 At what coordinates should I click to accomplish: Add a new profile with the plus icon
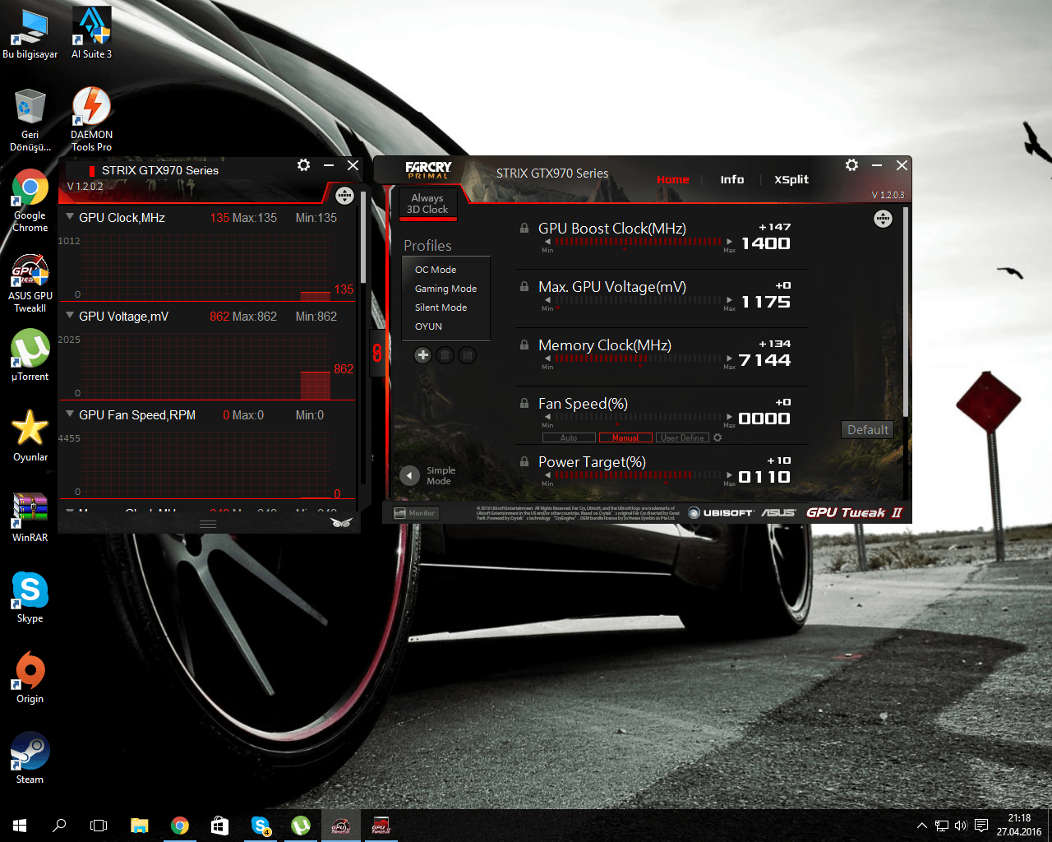click(422, 355)
